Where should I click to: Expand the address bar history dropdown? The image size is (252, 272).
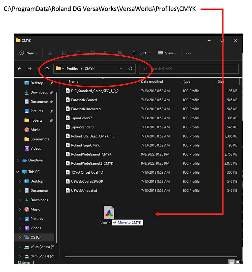pos(120,69)
